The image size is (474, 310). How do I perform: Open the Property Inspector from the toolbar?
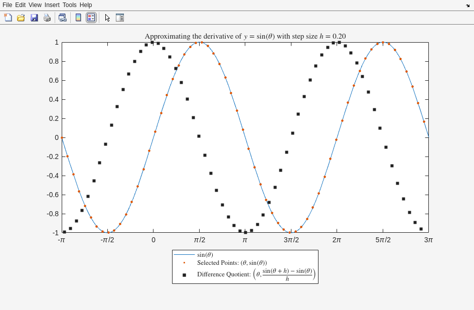[x=120, y=18]
